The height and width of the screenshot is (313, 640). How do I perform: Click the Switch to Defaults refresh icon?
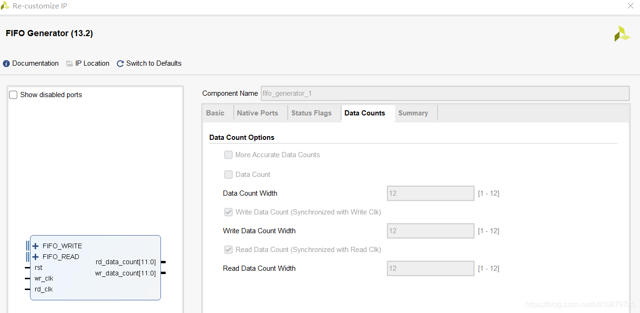tap(120, 63)
